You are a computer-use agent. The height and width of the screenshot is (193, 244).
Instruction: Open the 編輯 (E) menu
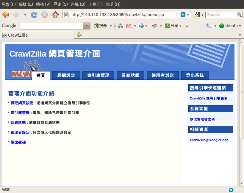click(26, 4)
